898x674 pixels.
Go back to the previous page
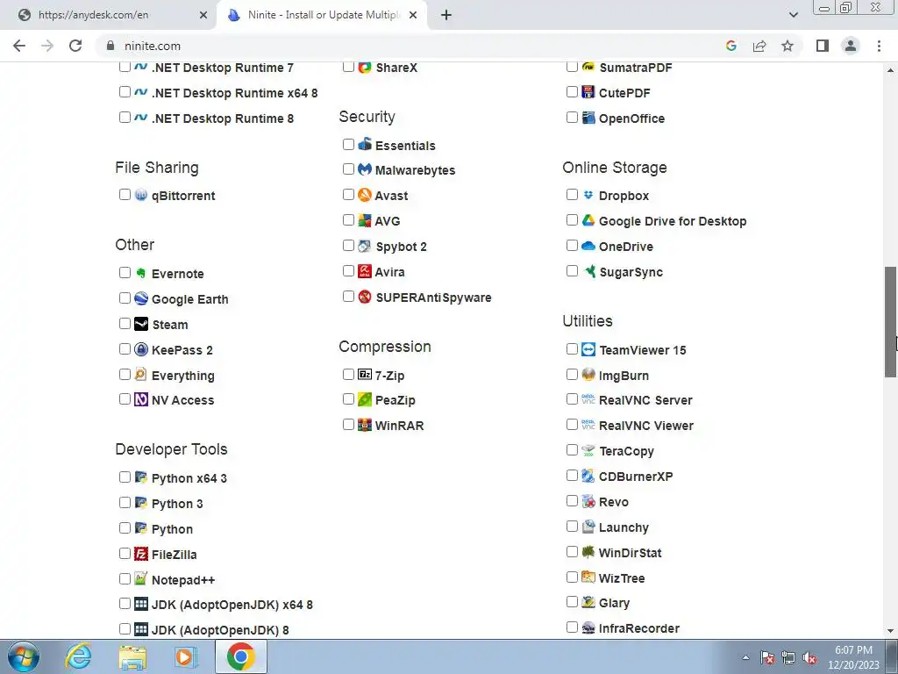pyautogui.click(x=19, y=46)
